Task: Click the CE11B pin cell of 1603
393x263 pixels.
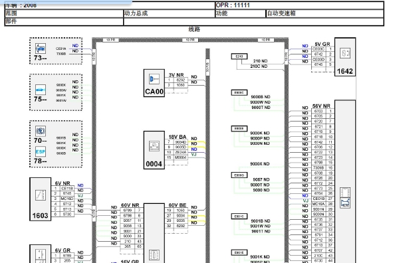Action: (x=67, y=189)
